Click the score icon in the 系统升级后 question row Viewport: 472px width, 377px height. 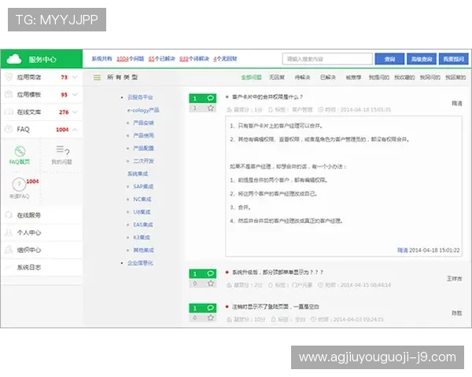[230, 284]
